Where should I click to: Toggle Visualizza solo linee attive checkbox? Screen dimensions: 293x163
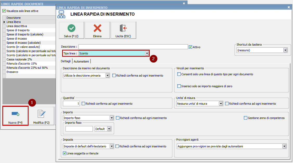4,11
